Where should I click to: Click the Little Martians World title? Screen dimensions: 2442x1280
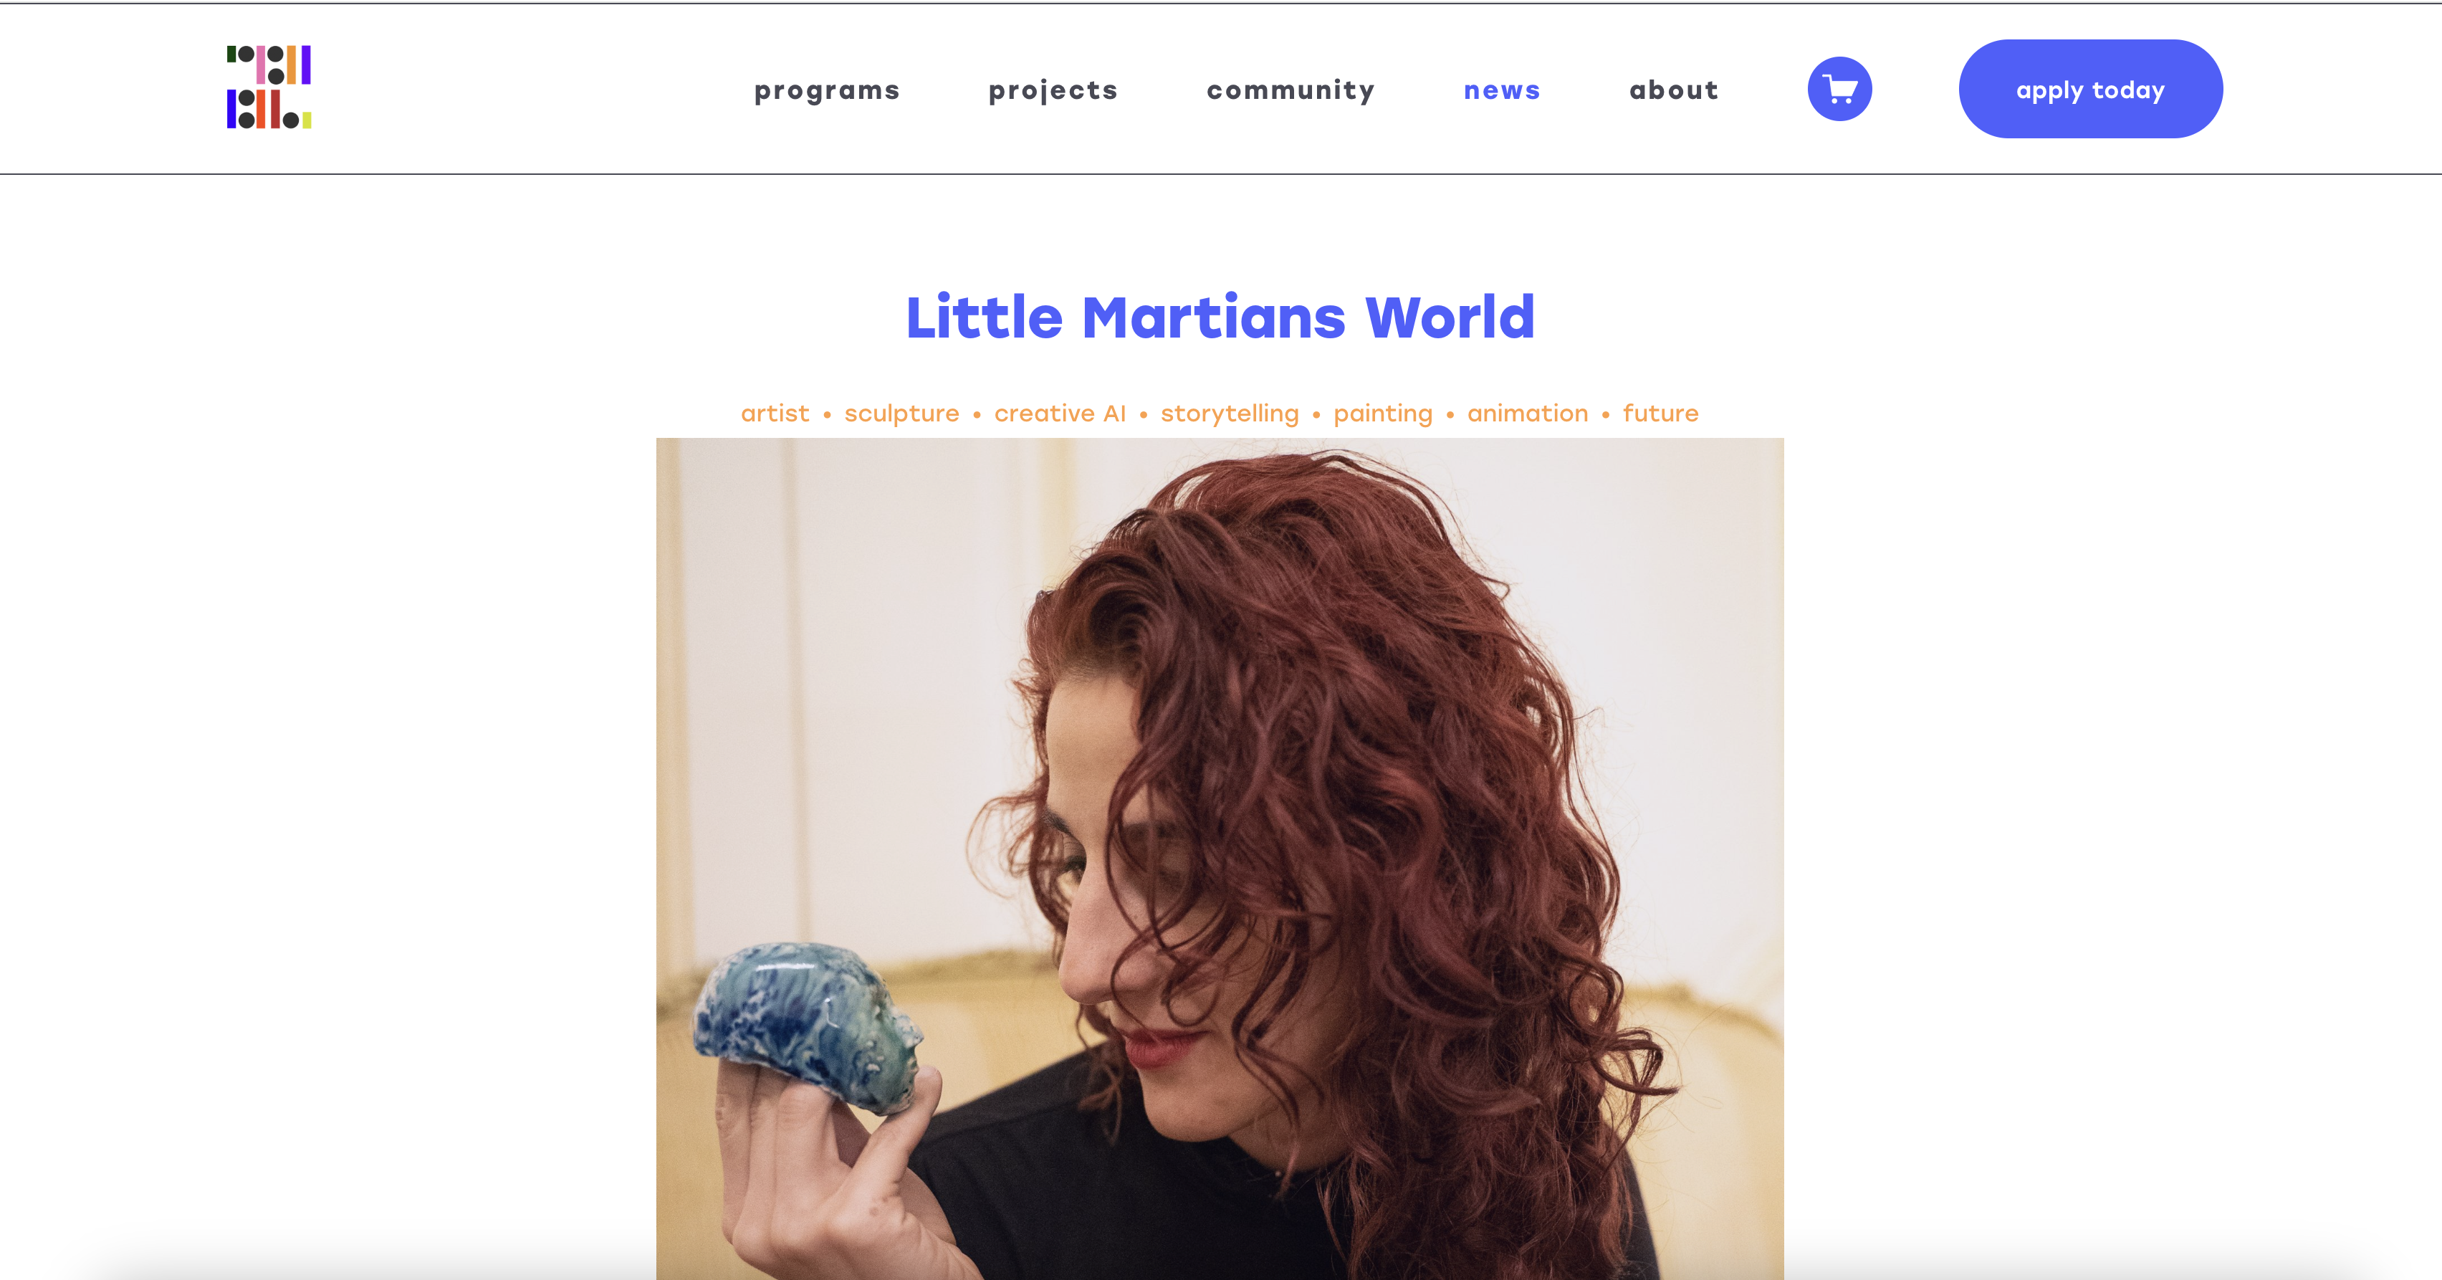point(1220,317)
